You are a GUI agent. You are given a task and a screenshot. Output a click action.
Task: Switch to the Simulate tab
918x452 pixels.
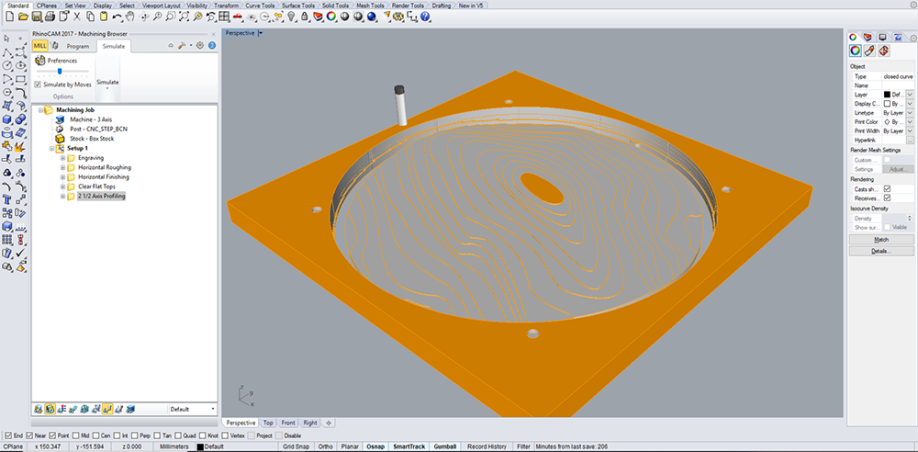[x=114, y=46]
